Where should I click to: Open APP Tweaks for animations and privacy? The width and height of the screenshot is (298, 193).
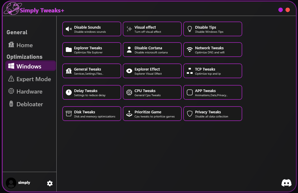point(212,92)
